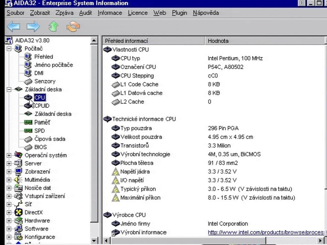Image resolution: width=327 pixels, height=245 pixels.
Task: Open the Licence menu
Action: [138, 13]
